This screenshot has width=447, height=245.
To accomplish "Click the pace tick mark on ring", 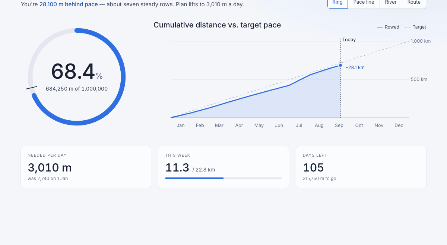I will click(x=31, y=88).
